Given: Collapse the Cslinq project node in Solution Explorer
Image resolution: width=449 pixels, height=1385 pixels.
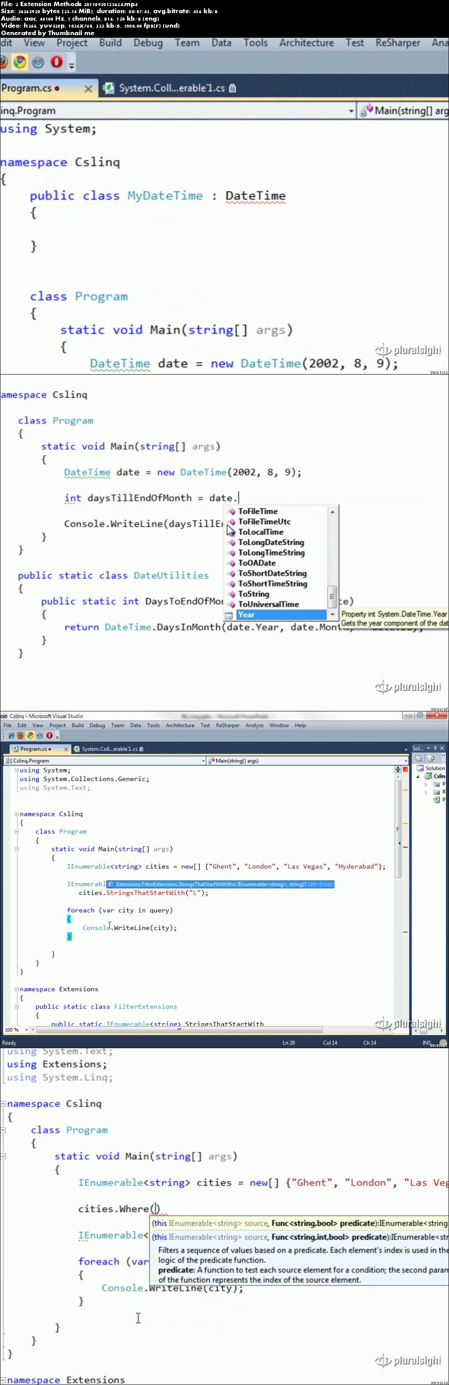Looking at the screenshot, I should click(x=418, y=776).
